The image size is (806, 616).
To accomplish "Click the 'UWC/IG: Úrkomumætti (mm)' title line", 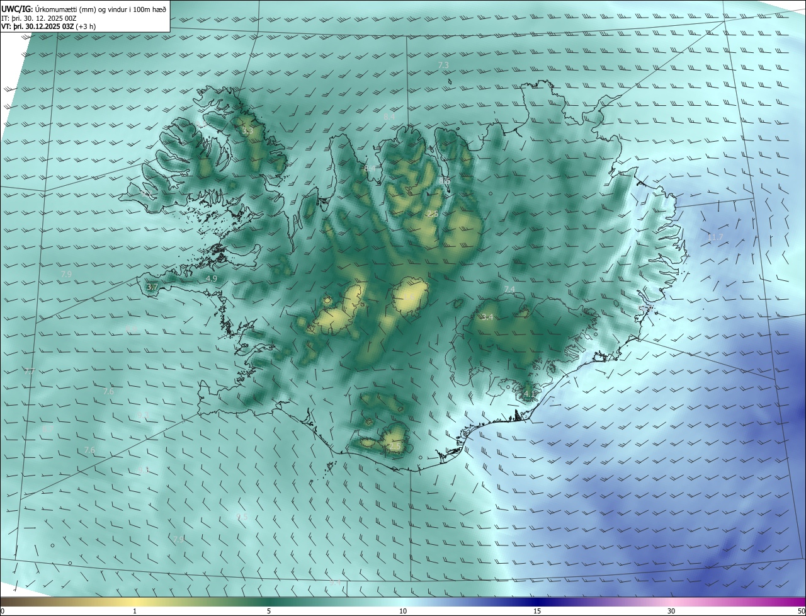I will point(84,9).
